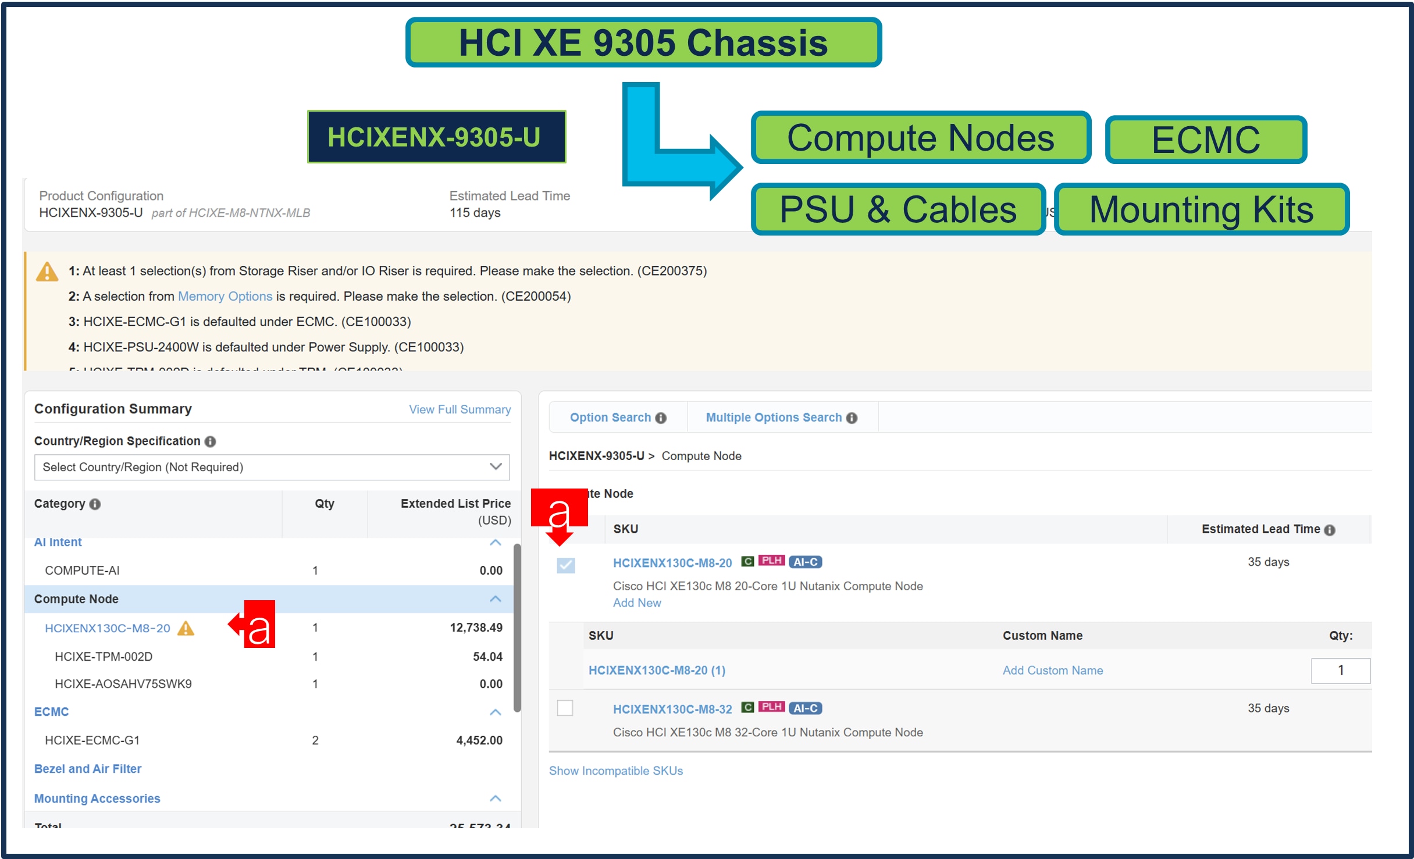This screenshot has width=1414, height=859.
Task: Click the 115 days lead time value
Action: point(475,213)
